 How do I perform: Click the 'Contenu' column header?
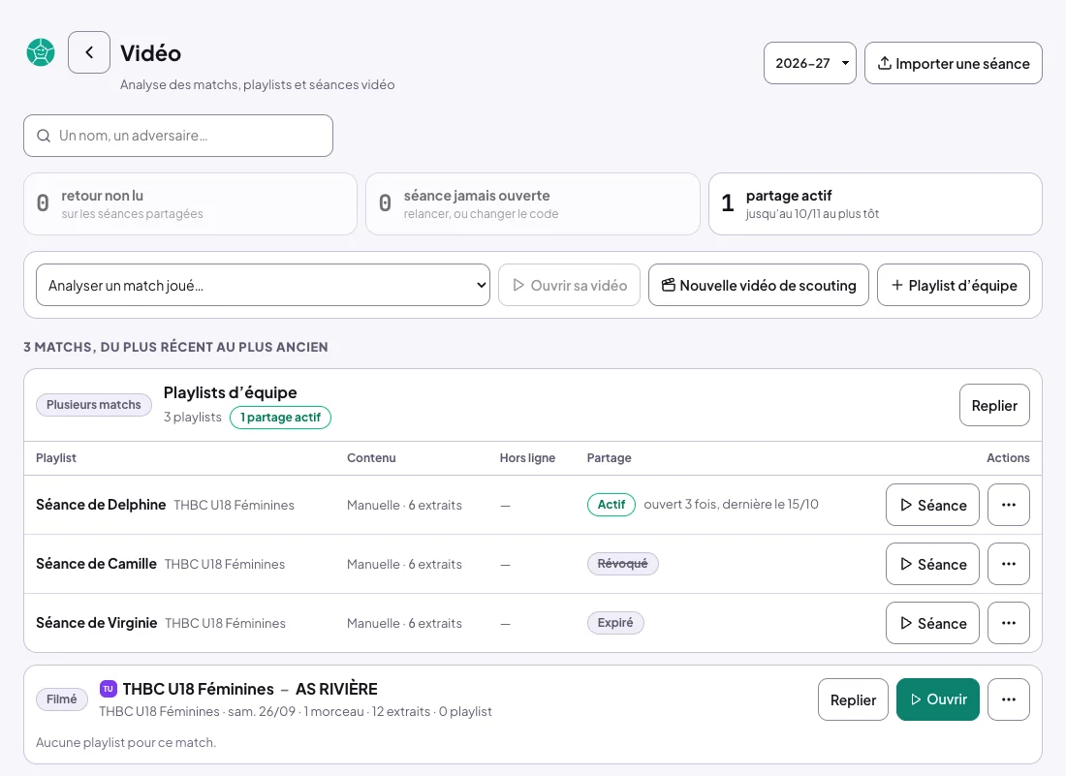(371, 458)
